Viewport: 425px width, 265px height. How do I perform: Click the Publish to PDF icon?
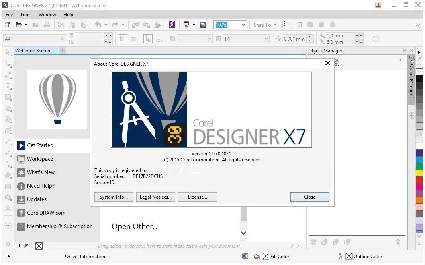[157, 25]
